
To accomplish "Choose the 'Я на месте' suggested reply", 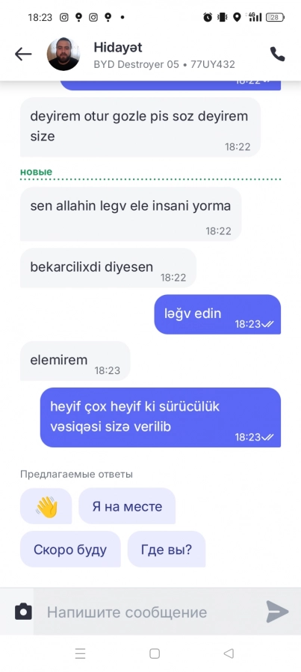I will [x=127, y=506].
